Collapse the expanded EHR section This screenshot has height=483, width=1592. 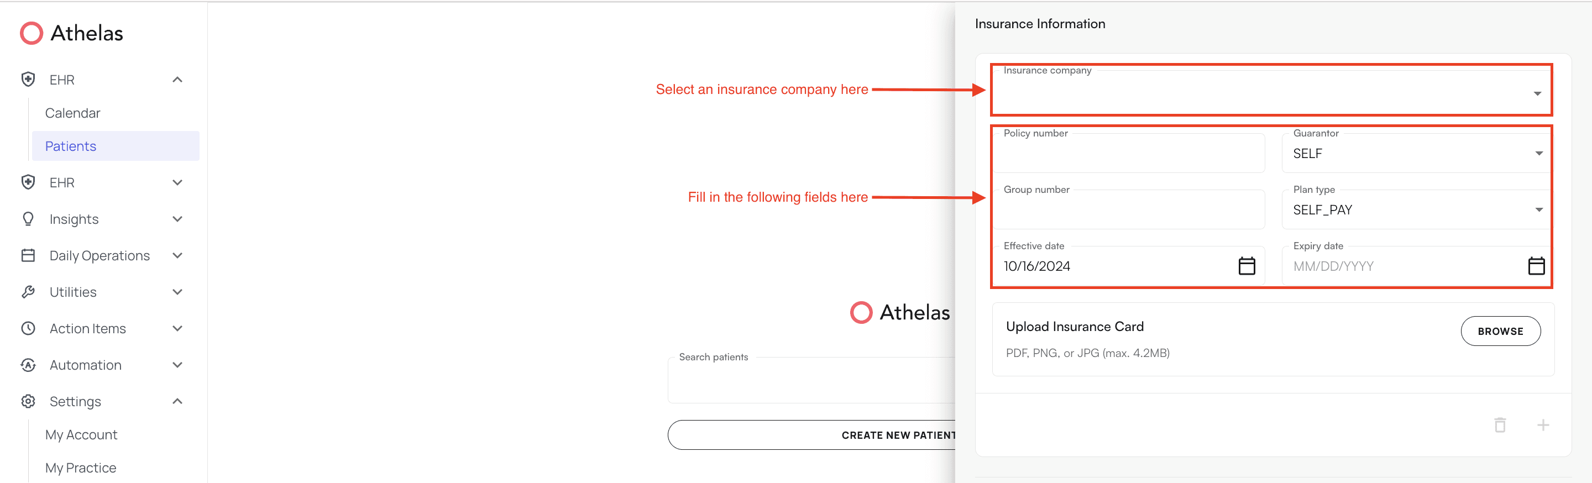178,79
